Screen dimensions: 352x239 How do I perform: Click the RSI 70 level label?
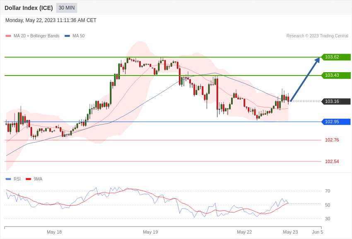click(327, 191)
